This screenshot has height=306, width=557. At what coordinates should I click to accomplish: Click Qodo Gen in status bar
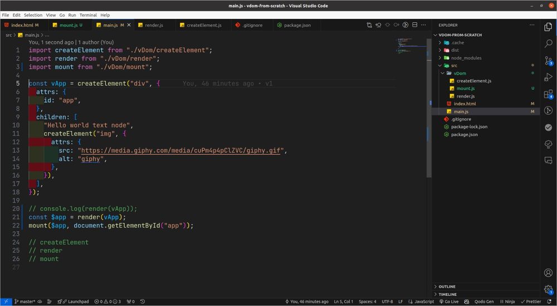[x=484, y=302]
